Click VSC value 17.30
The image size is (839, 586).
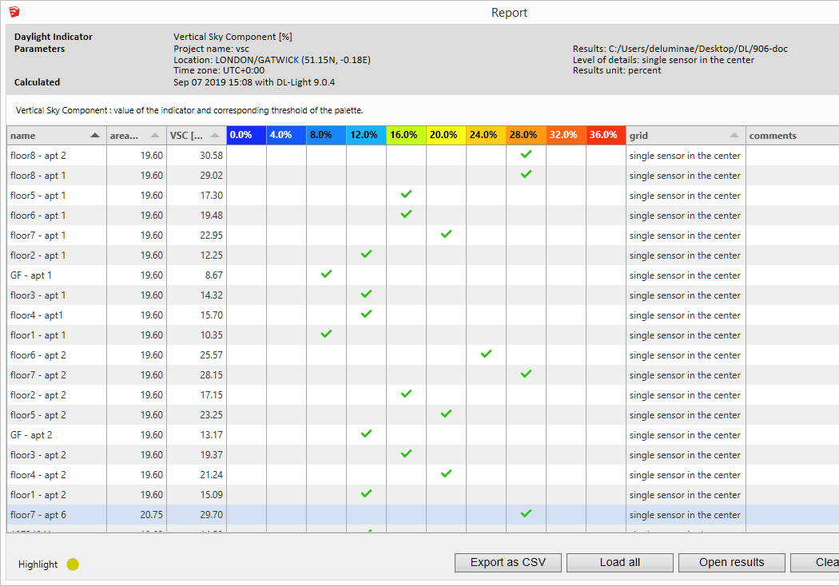(212, 195)
